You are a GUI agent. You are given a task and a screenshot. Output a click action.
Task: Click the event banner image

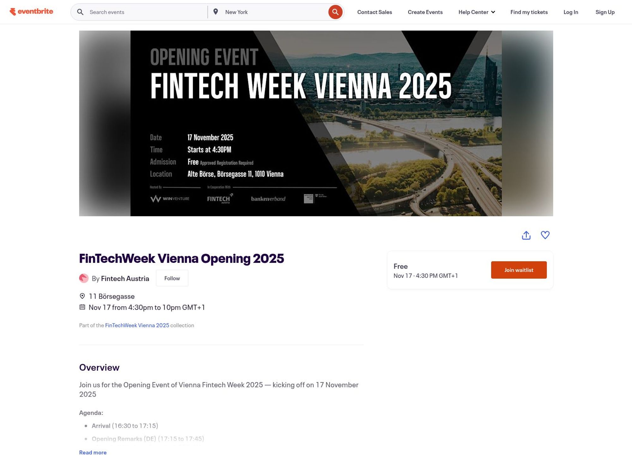316,123
